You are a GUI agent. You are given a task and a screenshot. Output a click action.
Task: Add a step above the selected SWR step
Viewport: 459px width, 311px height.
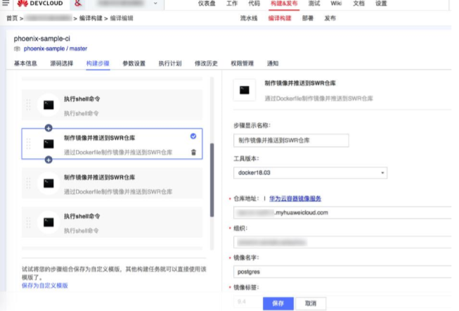coord(49,128)
